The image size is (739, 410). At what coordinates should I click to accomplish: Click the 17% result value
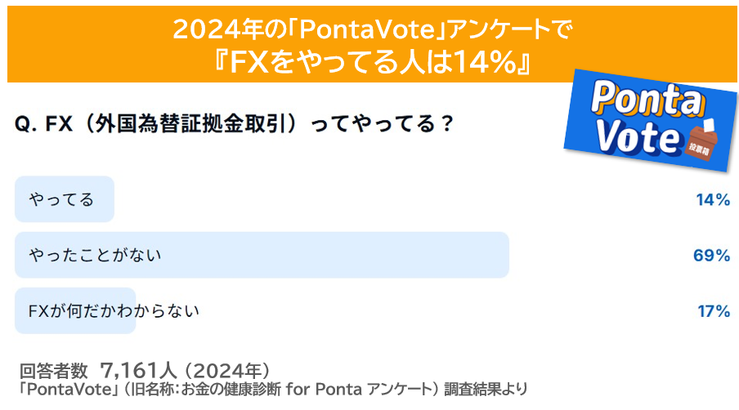click(x=714, y=311)
